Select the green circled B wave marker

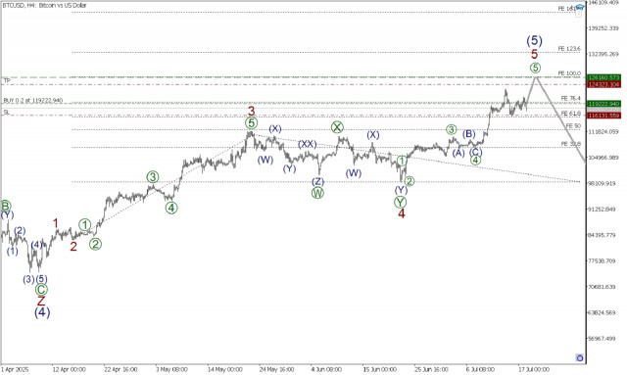(5, 207)
